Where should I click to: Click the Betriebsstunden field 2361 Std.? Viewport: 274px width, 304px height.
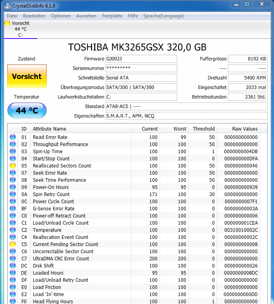pyautogui.click(x=248, y=97)
